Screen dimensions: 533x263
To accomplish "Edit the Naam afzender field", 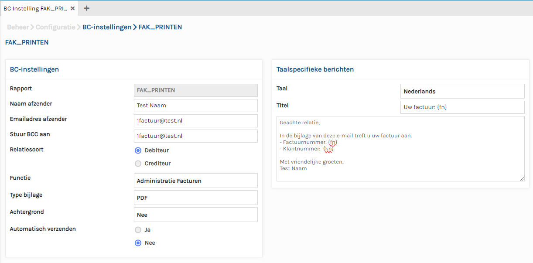I will 195,106.
